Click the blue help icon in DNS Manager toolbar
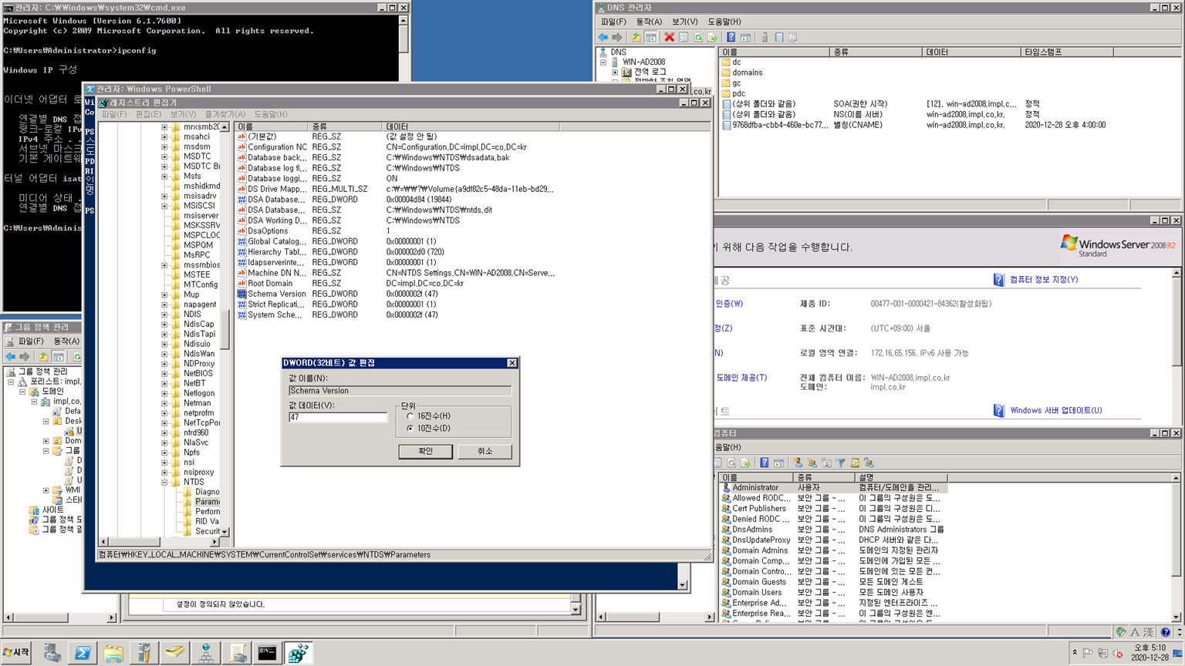This screenshot has width=1185, height=666. click(731, 37)
